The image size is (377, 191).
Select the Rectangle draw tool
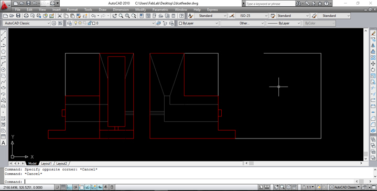coord(3,58)
